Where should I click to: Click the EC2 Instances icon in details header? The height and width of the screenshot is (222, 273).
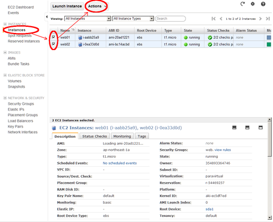(x=54, y=128)
